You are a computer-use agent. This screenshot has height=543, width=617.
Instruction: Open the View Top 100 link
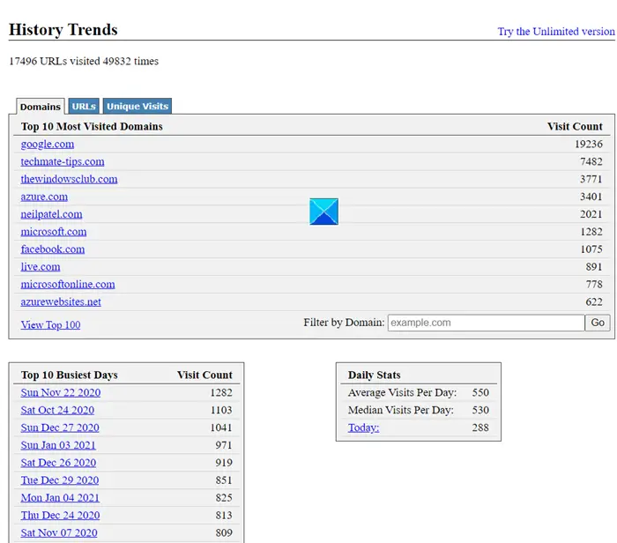click(x=51, y=324)
